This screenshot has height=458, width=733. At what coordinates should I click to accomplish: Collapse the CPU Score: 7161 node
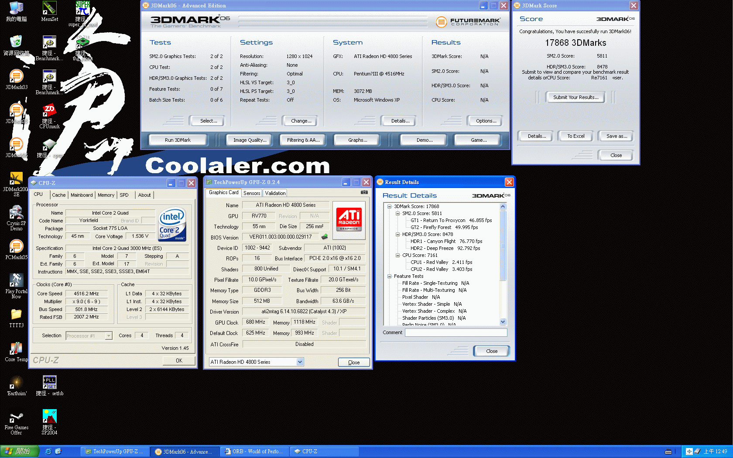[x=397, y=255]
